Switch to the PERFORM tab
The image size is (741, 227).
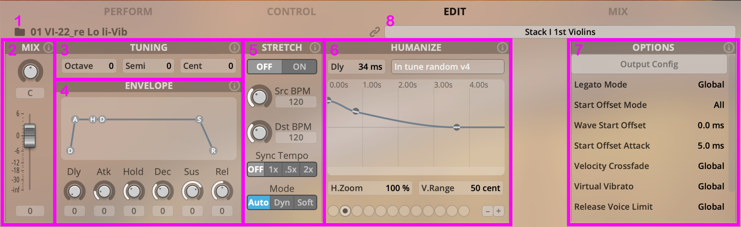coord(128,12)
